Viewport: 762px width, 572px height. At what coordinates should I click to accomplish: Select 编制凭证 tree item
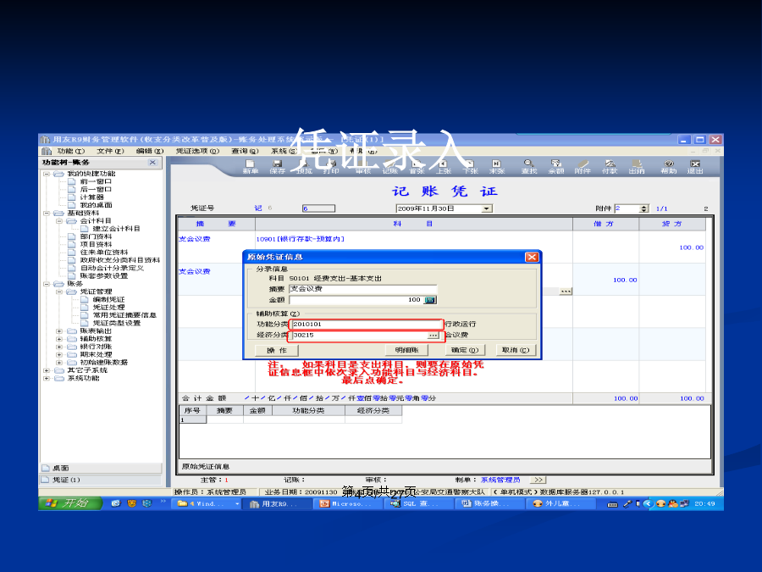pyautogui.click(x=109, y=299)
